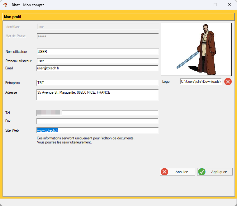This screenshot has height=206, width=237.
Task: Click the Logo file path field
Action: pyautogui.click(x=201, y=82)
